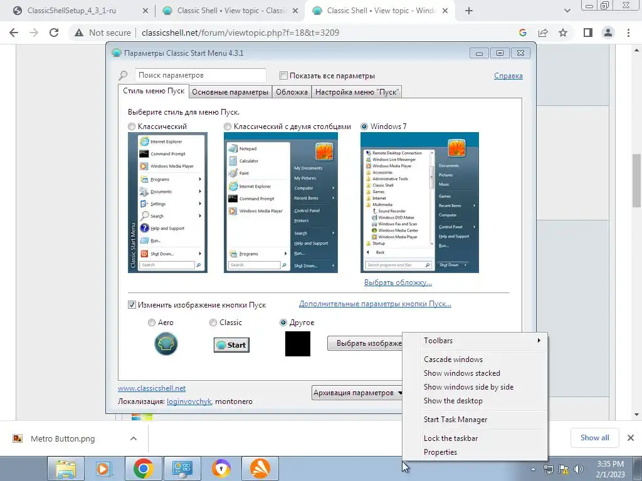Open the Google search icon in address bar
The image size is (642, 481).
522,33
